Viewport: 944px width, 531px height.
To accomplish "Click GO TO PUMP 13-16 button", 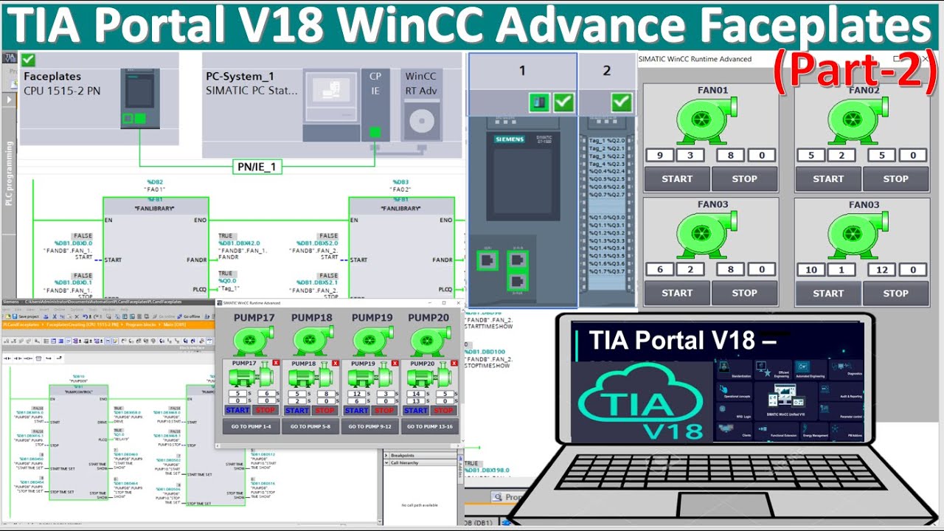I will click(x=430, y=426).
